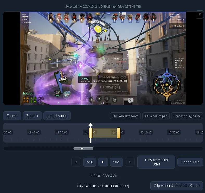Seek timeline to the 15:00.00 mark
This screenshot has height=193, width=205.
146,133
